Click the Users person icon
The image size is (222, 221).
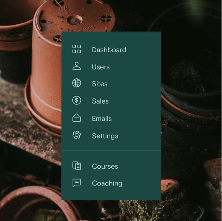pos(77,66)
